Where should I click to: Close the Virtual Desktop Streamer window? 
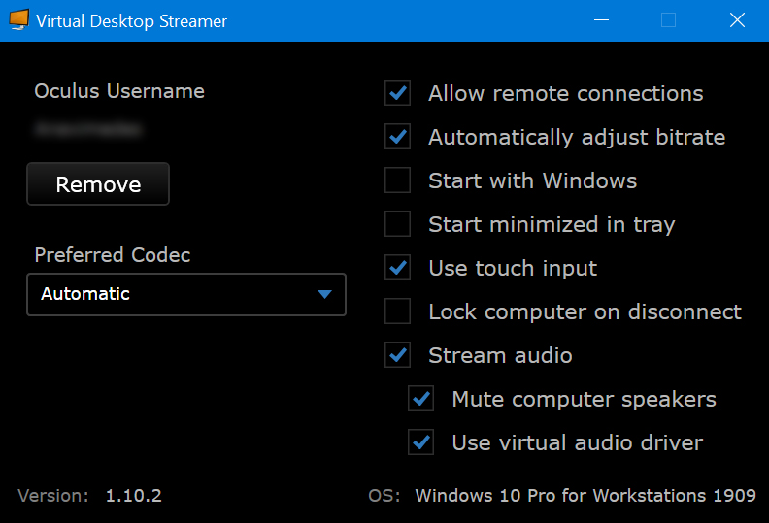736,20
